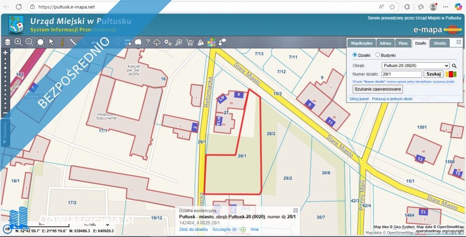466x237 pixels.
Task: Open the help question mark icon
Action: 148,42
